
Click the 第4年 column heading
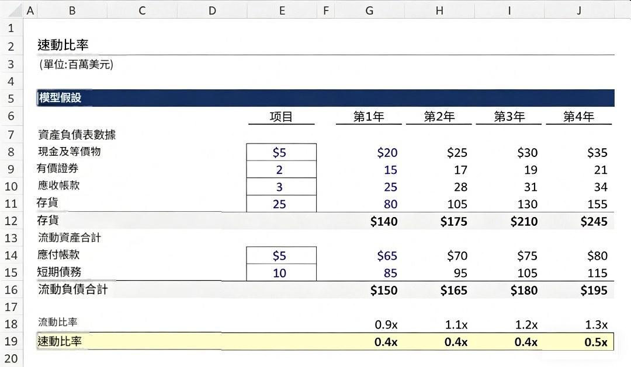[578, 117]
